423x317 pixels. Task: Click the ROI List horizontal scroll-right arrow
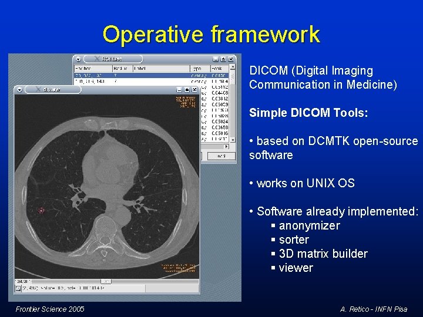226,146
